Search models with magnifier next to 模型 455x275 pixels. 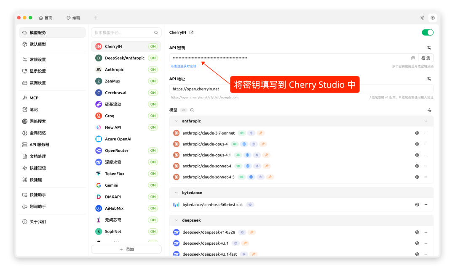(x=192, y=110)
